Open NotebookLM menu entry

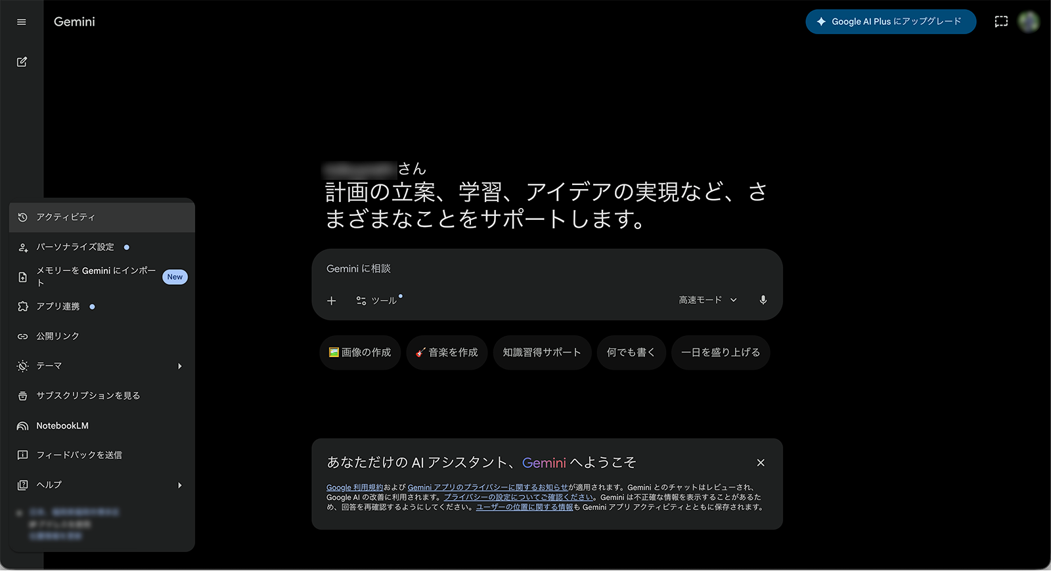click(x=102, y=426)
